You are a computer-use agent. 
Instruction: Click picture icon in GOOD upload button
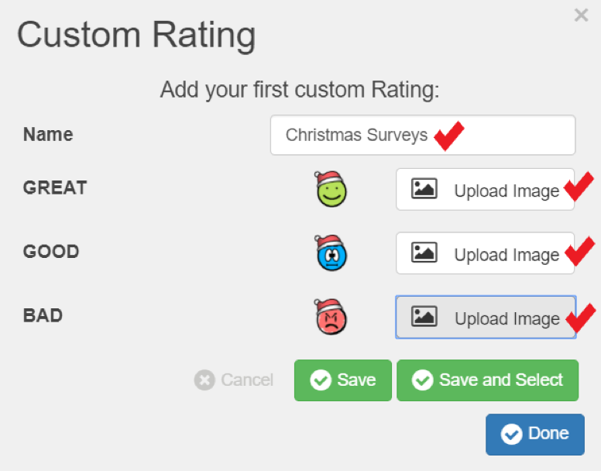coord(424,253)
